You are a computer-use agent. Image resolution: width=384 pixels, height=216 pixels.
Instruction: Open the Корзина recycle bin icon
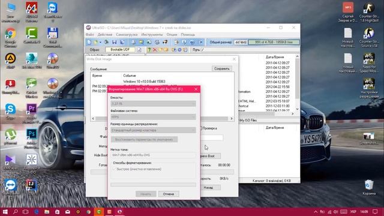[369, 187]
